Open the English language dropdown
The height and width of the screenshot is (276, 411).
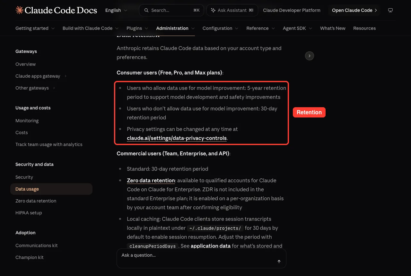[116, 10]
